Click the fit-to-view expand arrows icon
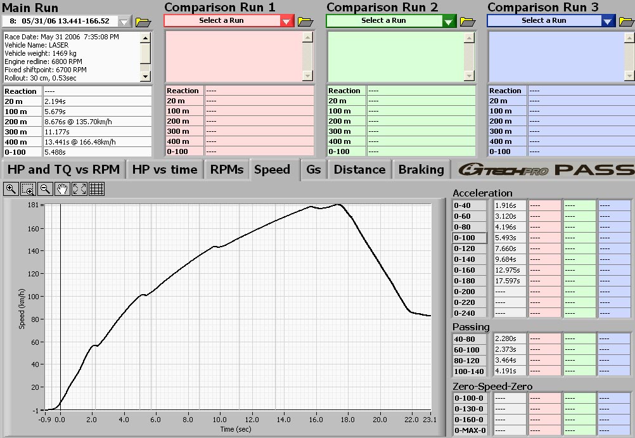This screenshot has height=438, width=635. click(x=79, y=189)
